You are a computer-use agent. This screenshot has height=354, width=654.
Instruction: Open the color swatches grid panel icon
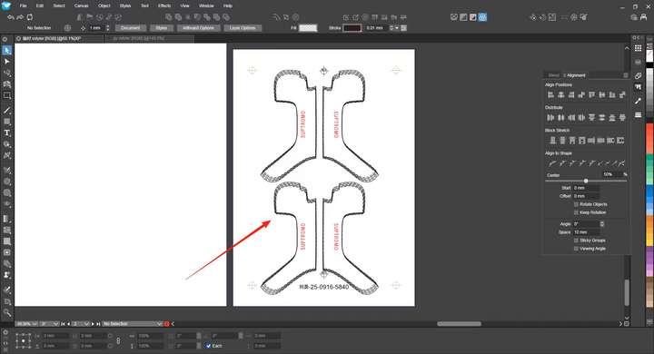click(x=639, y=48)
